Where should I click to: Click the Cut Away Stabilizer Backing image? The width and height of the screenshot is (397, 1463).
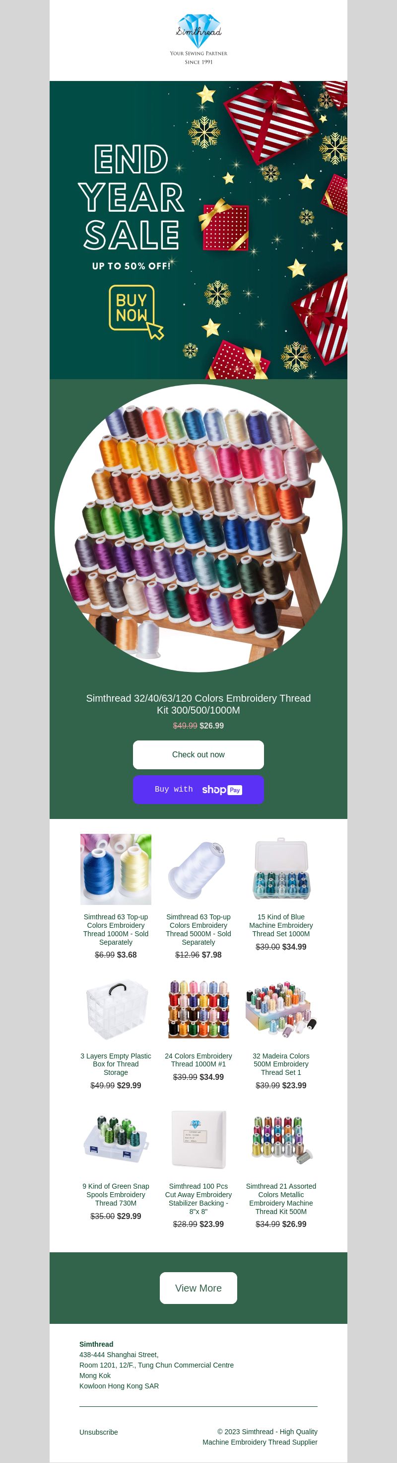[198, 1138]
